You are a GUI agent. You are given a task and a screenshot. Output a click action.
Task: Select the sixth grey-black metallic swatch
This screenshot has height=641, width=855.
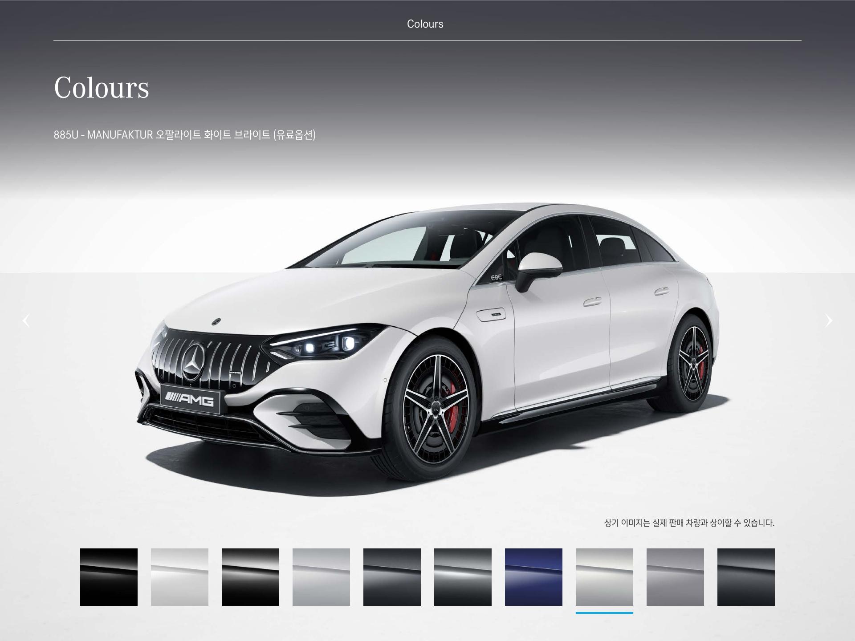click(x=463, y=577)
